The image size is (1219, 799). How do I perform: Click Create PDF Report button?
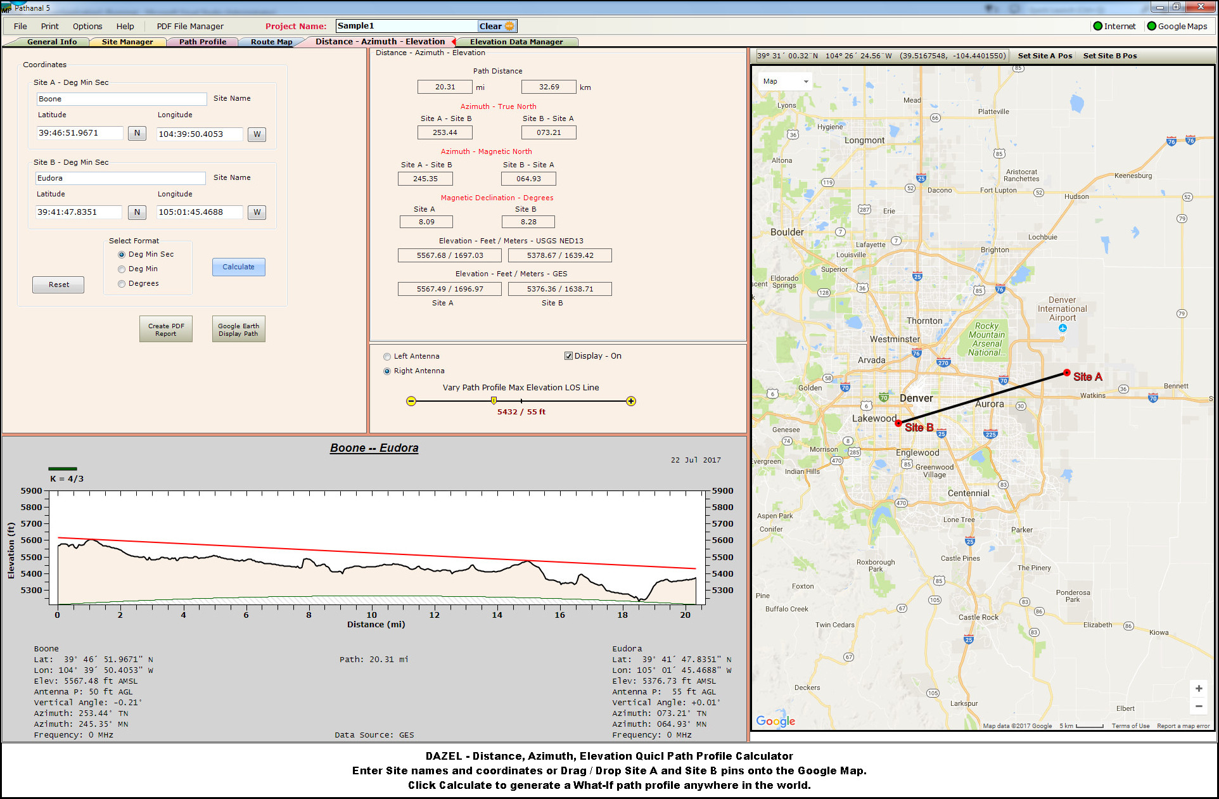click(166, 329)
